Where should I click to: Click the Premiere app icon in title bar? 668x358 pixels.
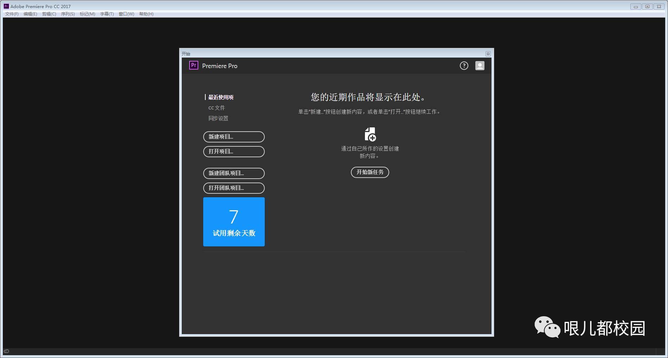pos(6,6)
